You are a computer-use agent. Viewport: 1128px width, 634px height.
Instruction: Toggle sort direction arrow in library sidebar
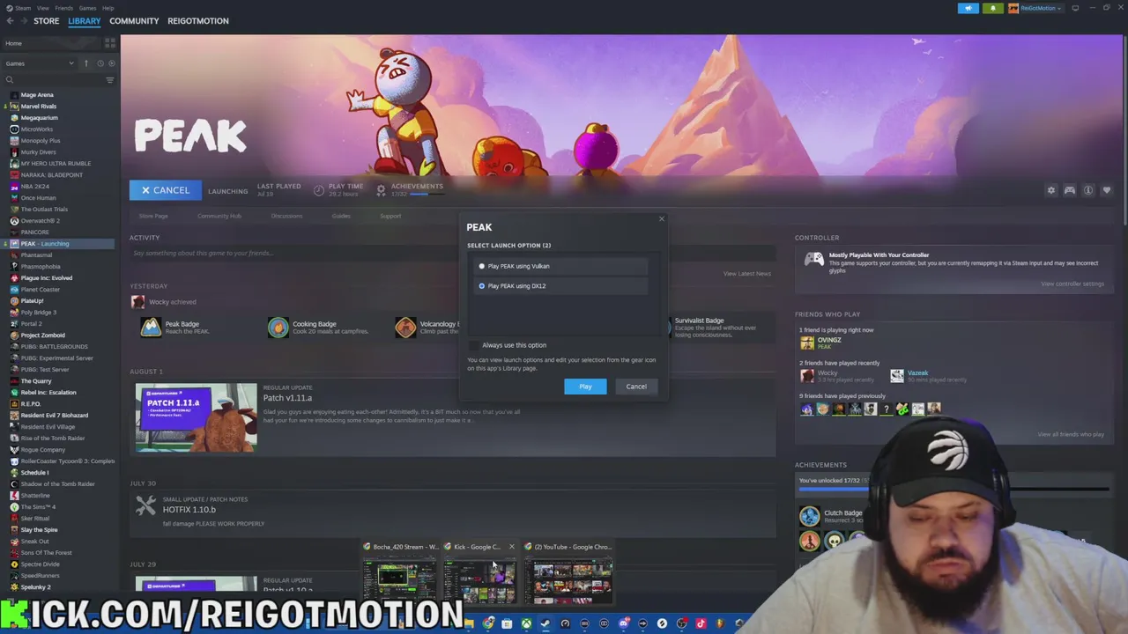tap(86, 63)
